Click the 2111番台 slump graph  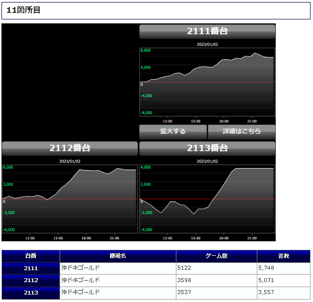point(207,82)
